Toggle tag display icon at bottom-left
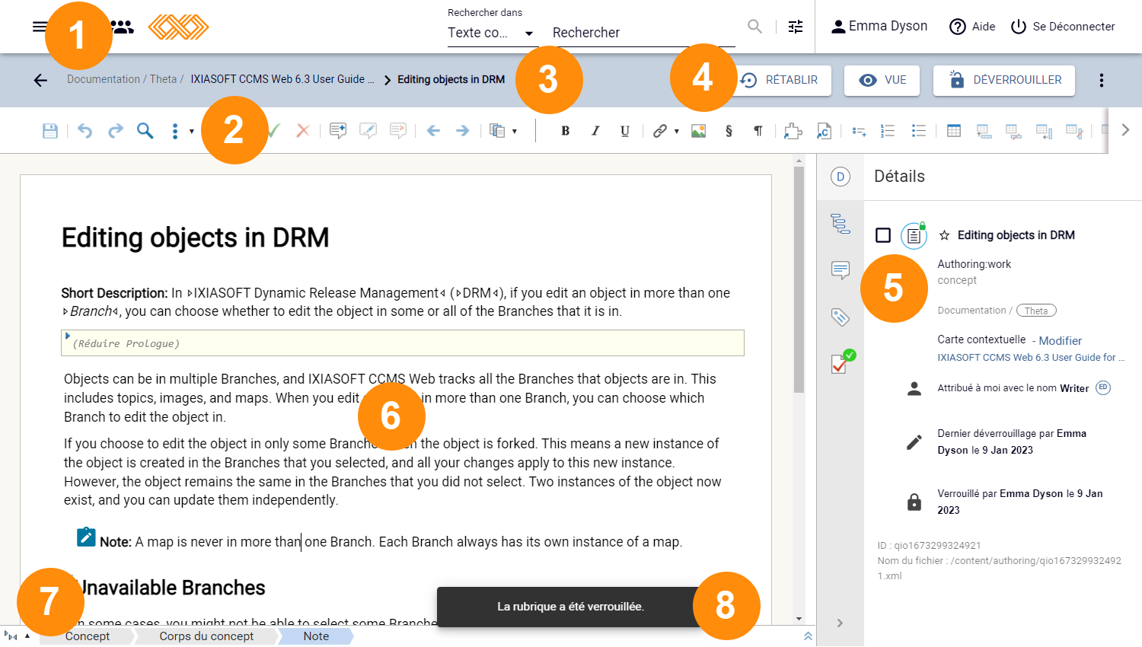 [11, 636]
